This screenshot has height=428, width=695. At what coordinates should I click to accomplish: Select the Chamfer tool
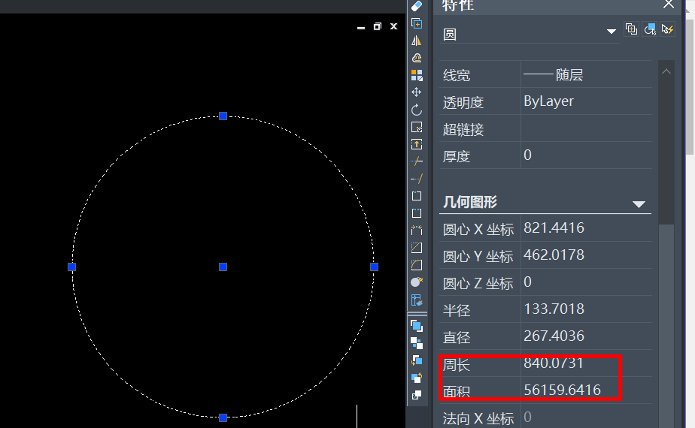(417, 248)
